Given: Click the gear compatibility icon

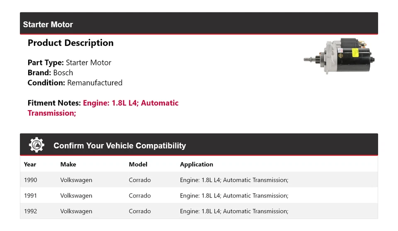Looking at the screenshot, I should click(x=36, y=145).
